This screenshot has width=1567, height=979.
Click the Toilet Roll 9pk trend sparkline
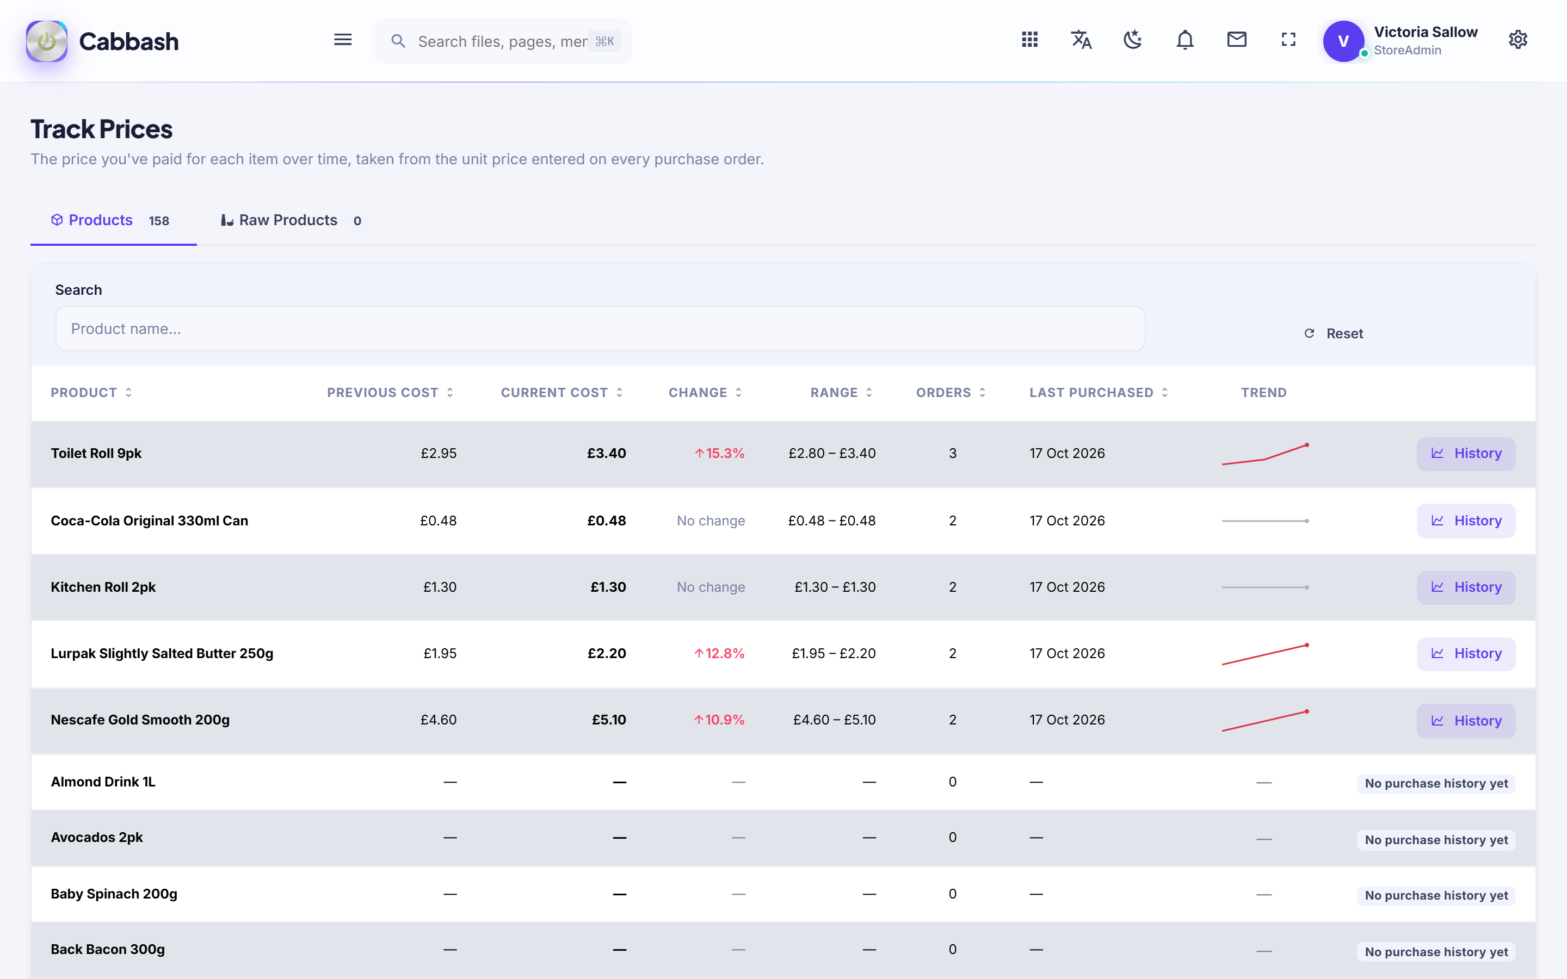click(1264, 454)
